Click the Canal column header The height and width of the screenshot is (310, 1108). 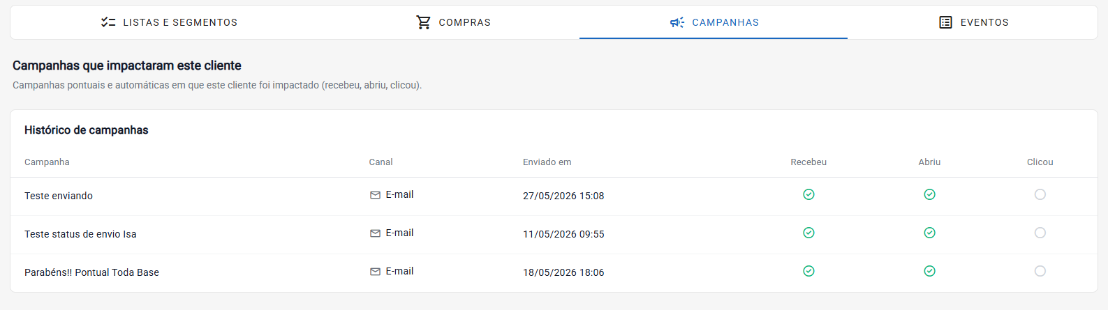point(381,162)
